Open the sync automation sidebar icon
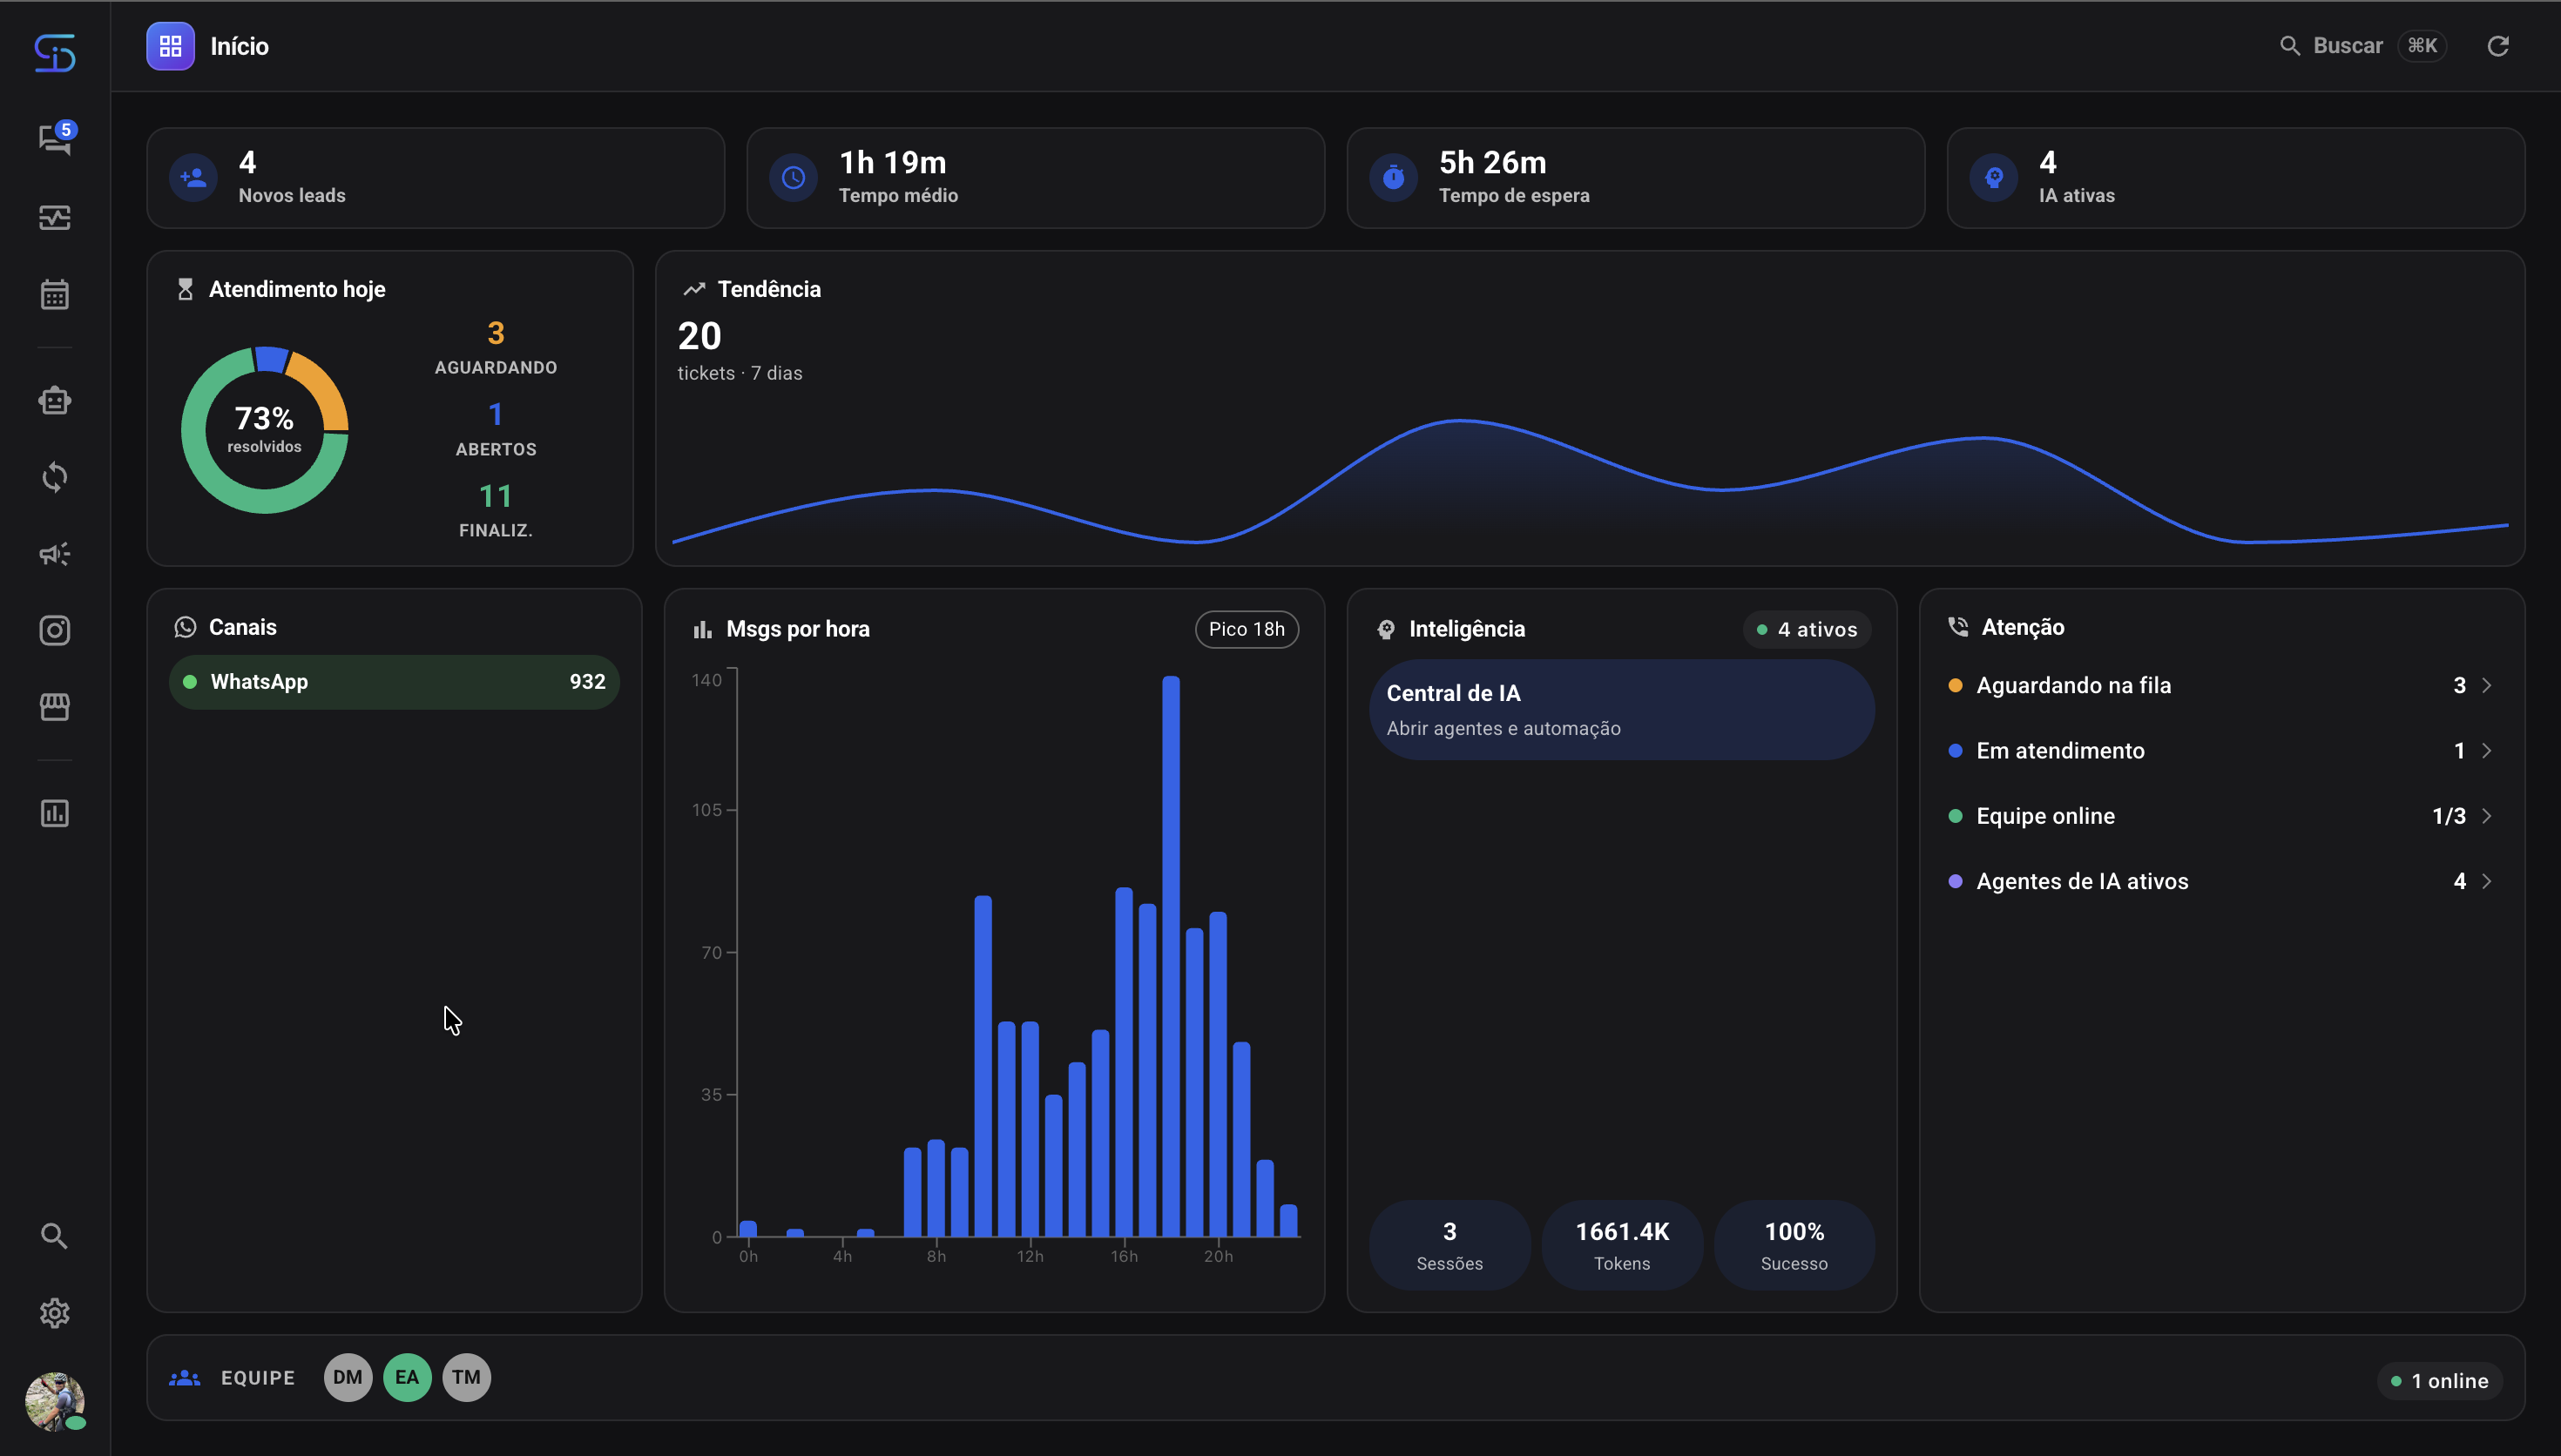2561x1456 pixels. coord(55,477)
